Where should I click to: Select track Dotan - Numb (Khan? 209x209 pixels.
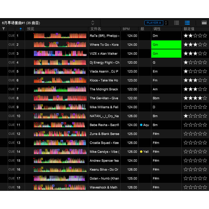pos(104,178)
